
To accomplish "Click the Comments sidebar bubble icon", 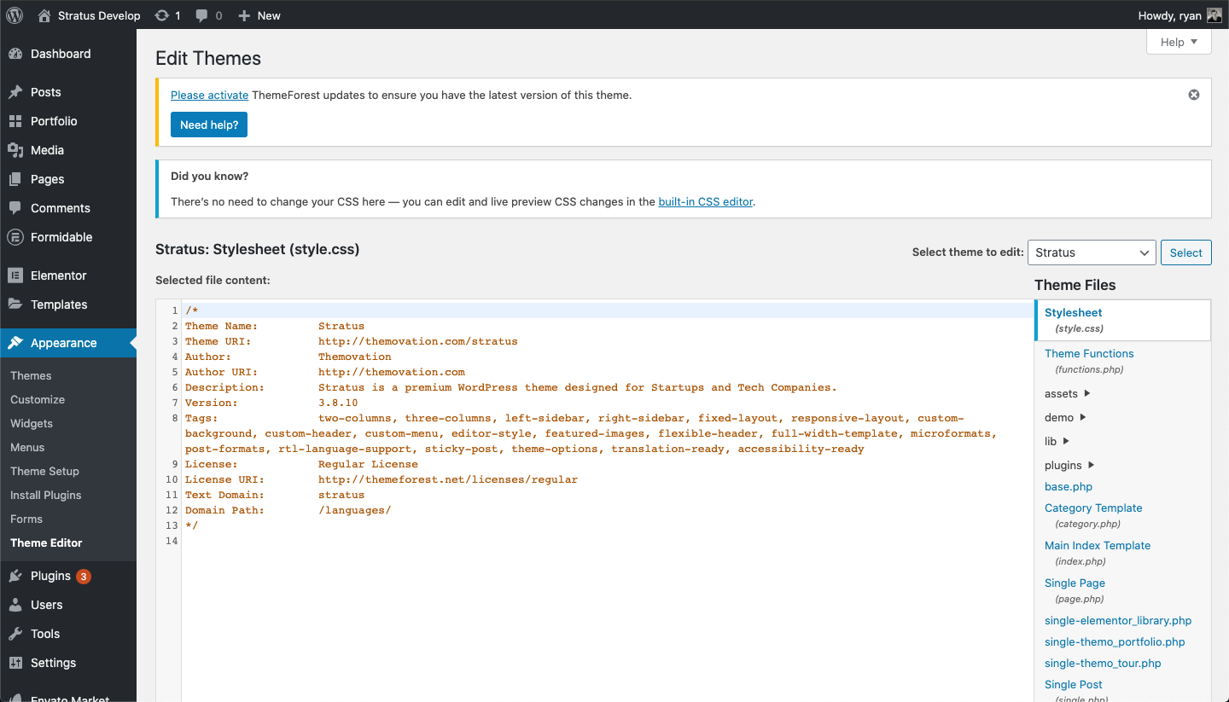I will point(15,208).
